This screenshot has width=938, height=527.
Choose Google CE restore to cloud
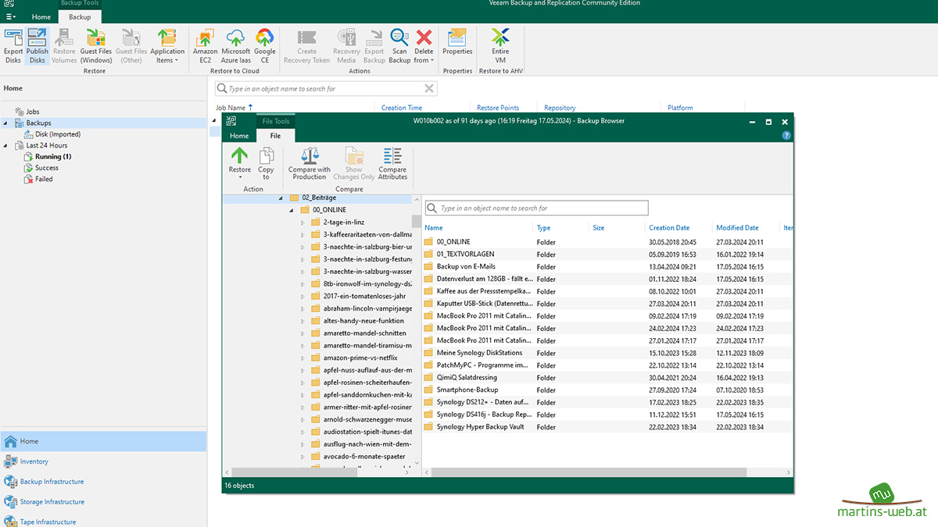pyautogui.click(x=264, y=46)
